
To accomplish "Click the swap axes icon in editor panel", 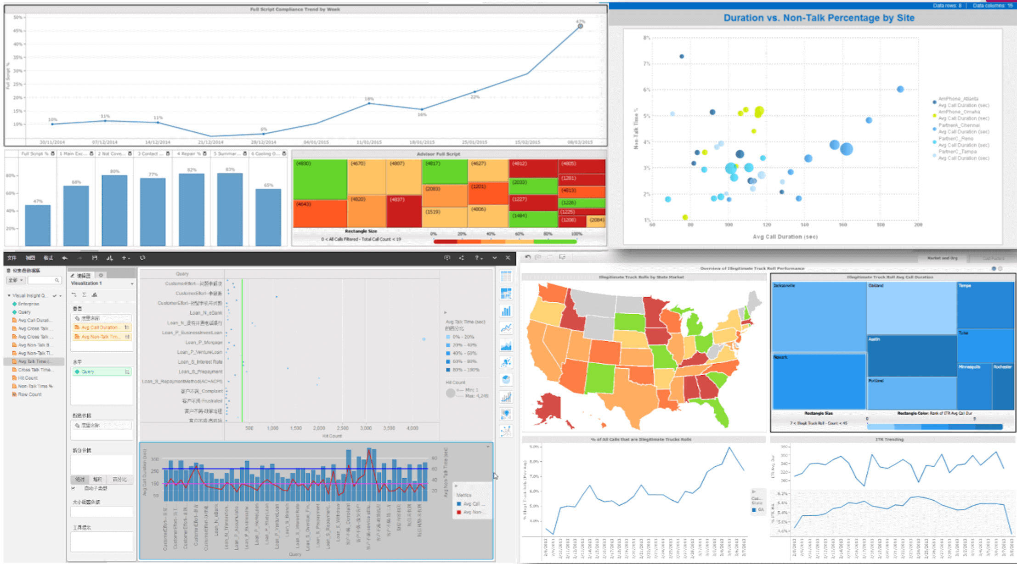I will (74, 295).
